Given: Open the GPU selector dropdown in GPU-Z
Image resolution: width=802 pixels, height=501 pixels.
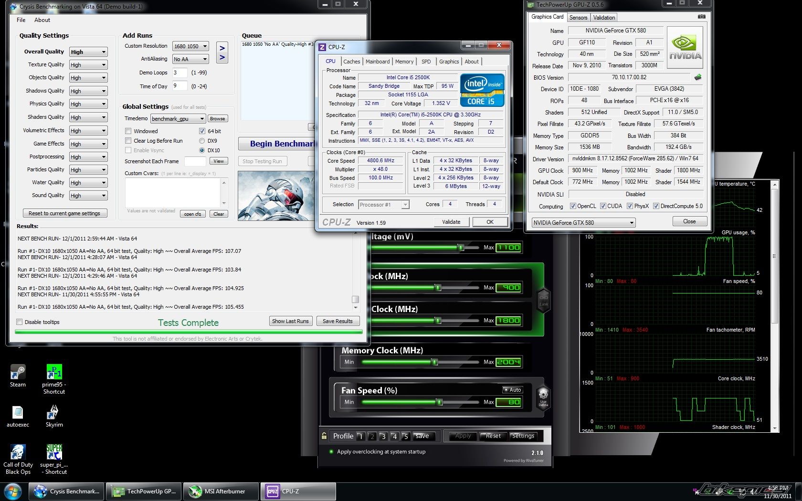Looking at the screenshot, I should pyautogui.click(x=631, y=223).
